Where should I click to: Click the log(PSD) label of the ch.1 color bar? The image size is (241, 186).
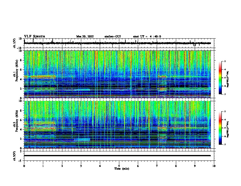[x=228, y=79]
